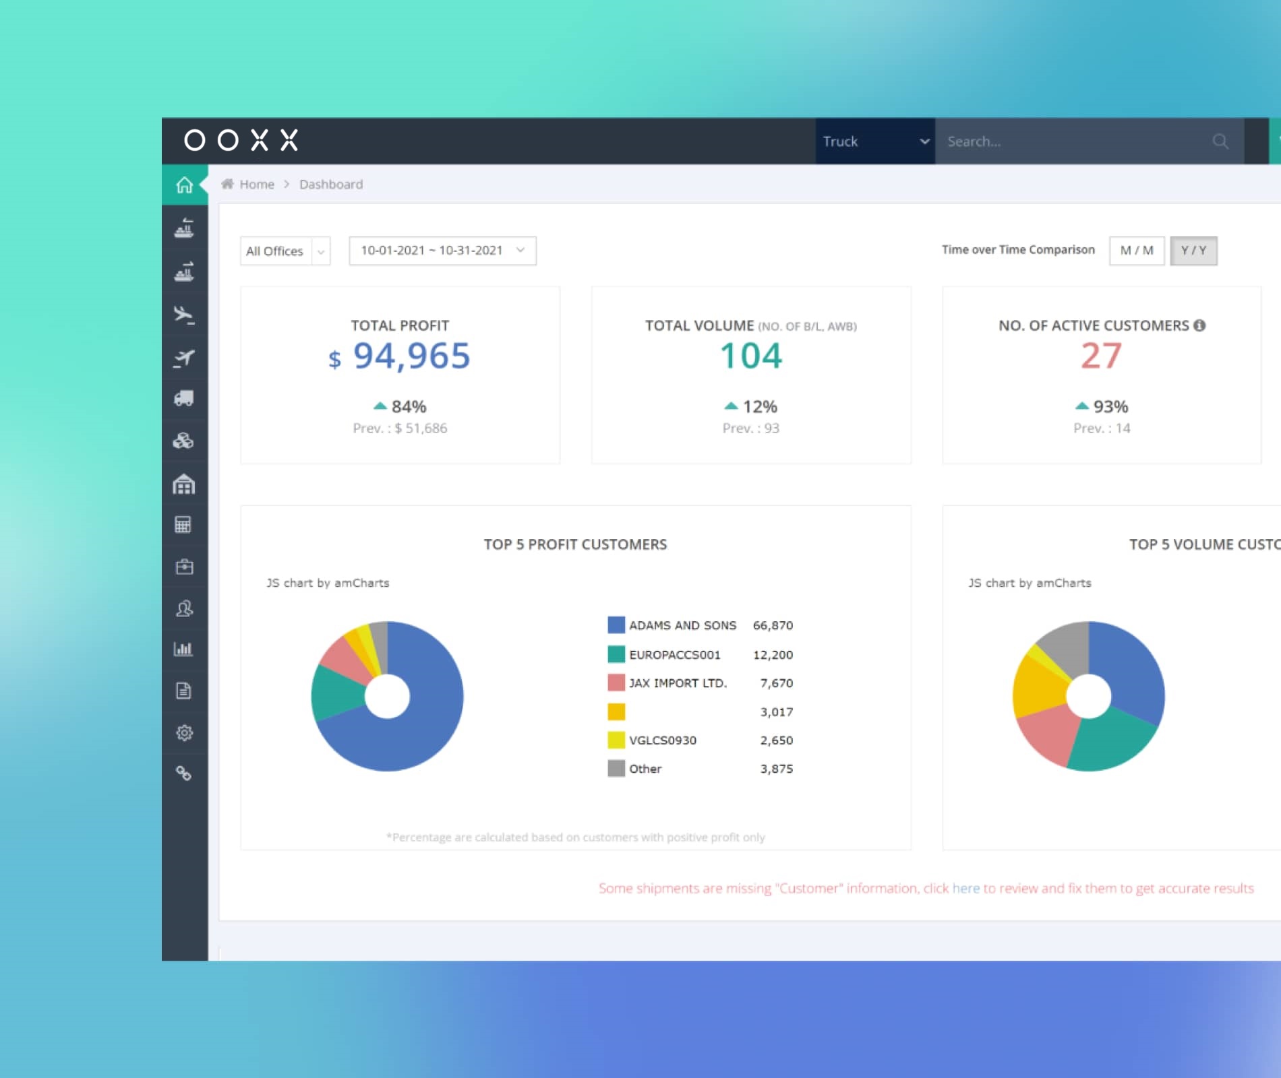Open the truck delivery sidebar icon
1281x1078 pixels.
[x=184, y=398]
